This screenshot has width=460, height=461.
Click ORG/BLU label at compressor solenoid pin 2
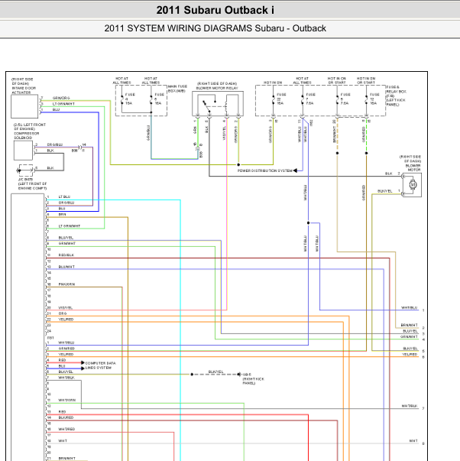pyautogui.click(x=55, y=144)
